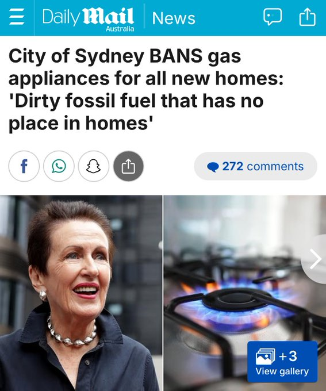Tap the blue comment bubble beside 272

click(213, 167)
